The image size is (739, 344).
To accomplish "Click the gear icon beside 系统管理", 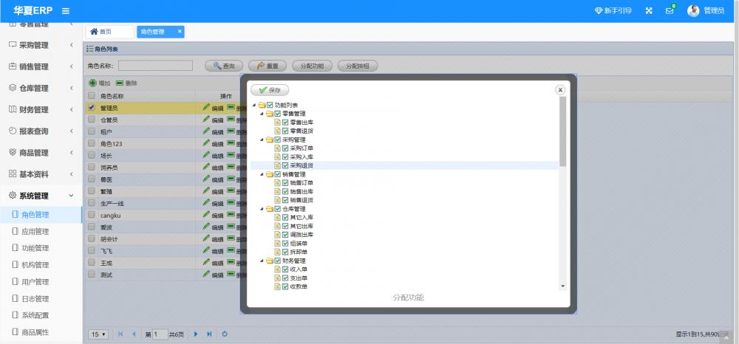I will point(13,196).
